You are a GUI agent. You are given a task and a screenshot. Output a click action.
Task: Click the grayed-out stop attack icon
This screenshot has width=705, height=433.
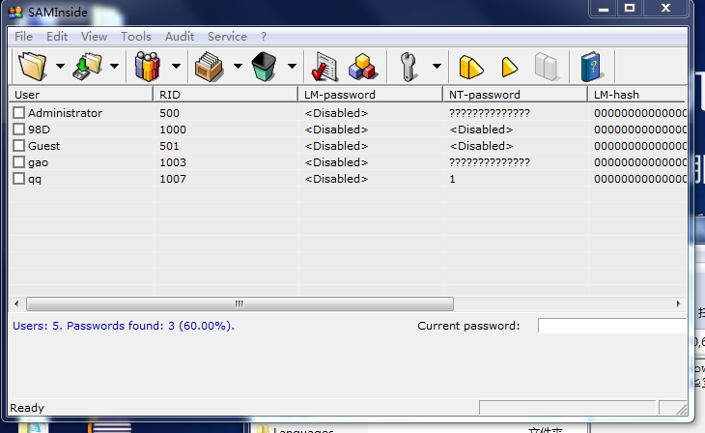pyautogui.click(x=547, y=67)
